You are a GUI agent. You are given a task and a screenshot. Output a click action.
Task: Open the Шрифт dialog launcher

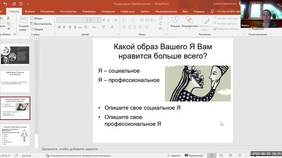pyautogui.click(x=118, y=34)
